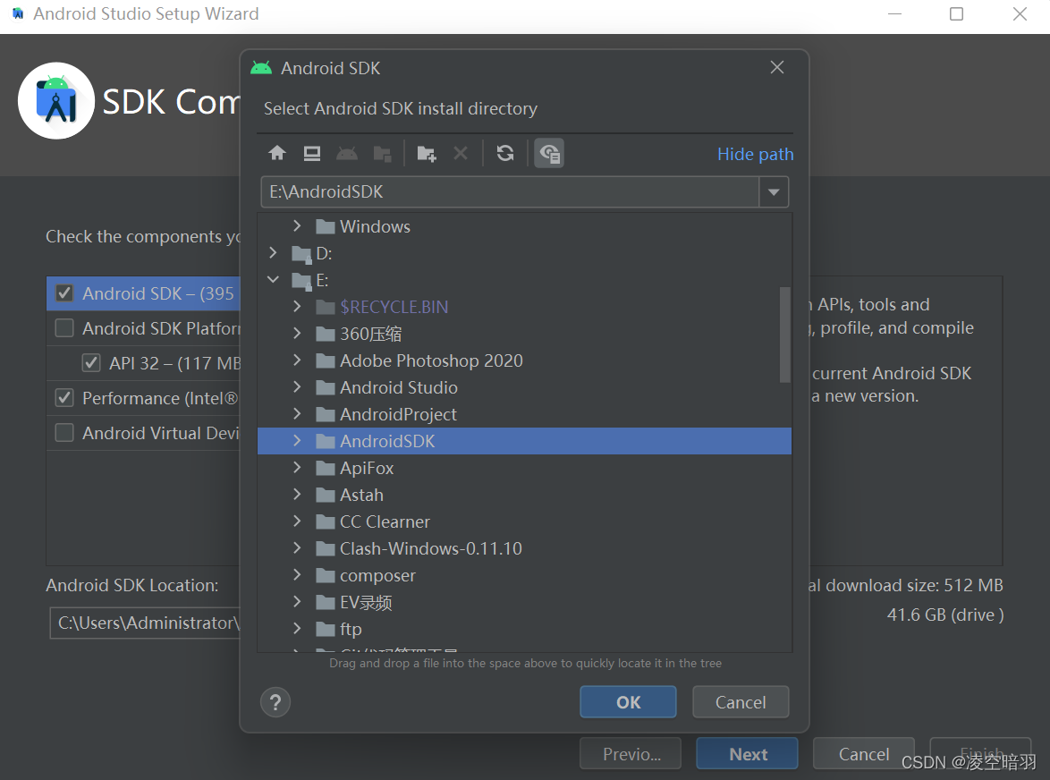Click the Android SDK dialog logo icon
The width and height of the screenshot is (1050, 780).
(x=261, y=68)
